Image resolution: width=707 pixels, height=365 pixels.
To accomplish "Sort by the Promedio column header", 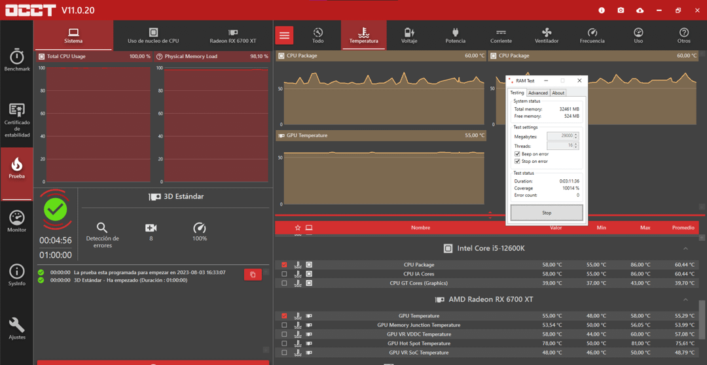I will pyautogui.click(x=683, y=228).
